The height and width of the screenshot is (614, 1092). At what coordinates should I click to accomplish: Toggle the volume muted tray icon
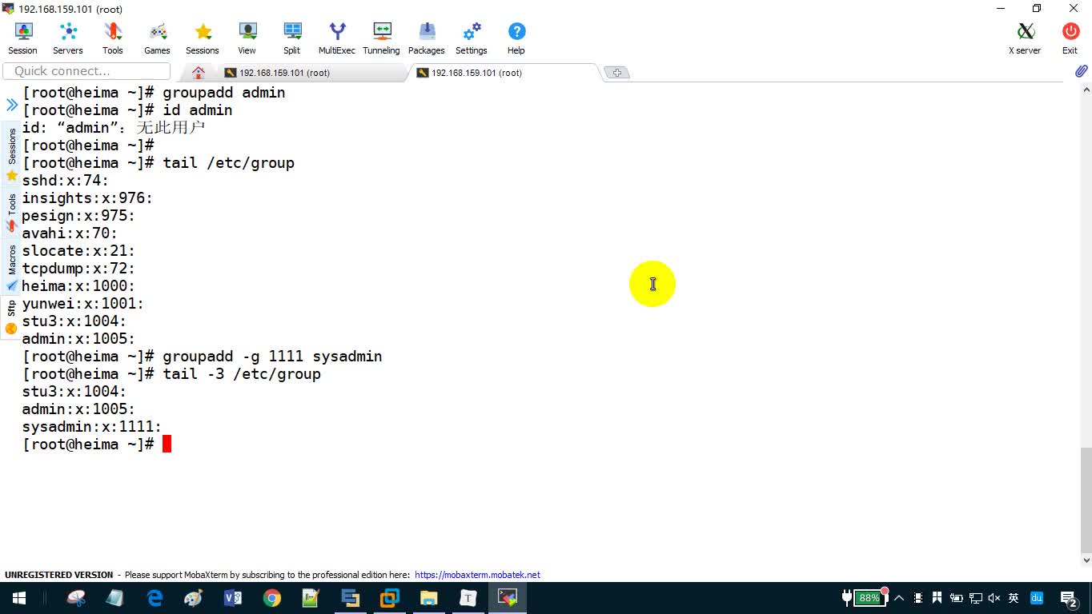coord(994,598)
